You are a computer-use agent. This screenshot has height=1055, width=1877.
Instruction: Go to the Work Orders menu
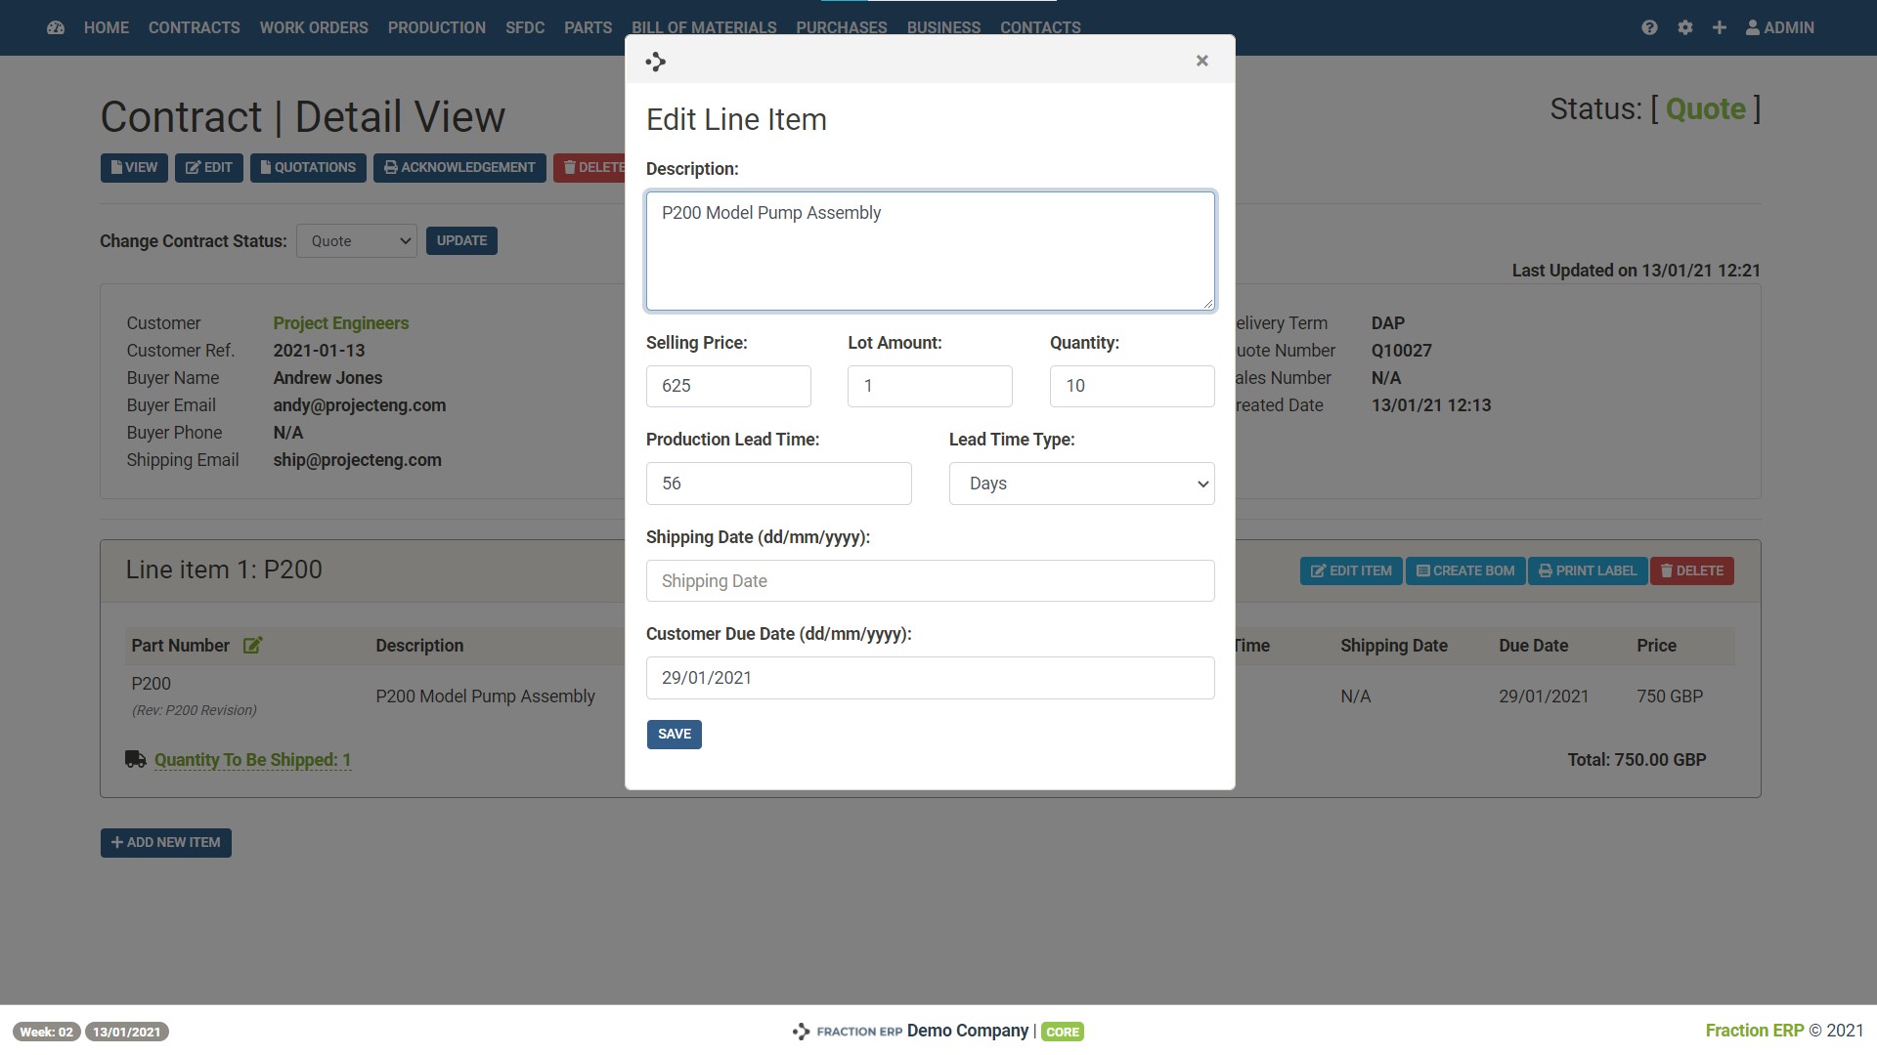click(314, 27)
